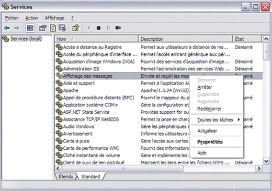The height and width of the screenshot is (191, 272).
Task: Click the horizontal scrollbar left arrow
Action: [x=58, y=168]
